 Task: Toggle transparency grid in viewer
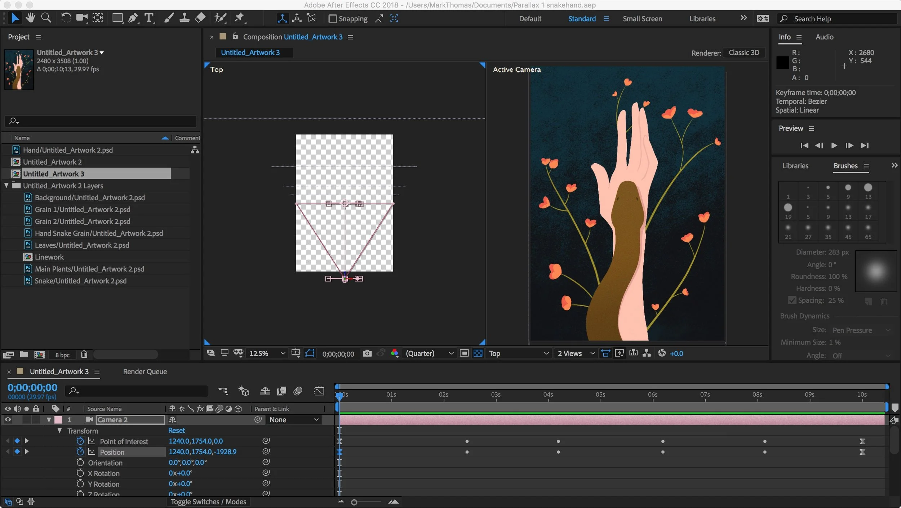click(x=478, y=353)
